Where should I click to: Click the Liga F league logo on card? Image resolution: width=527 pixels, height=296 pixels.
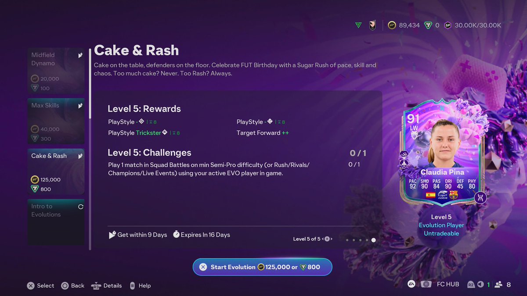coord(442,195)
